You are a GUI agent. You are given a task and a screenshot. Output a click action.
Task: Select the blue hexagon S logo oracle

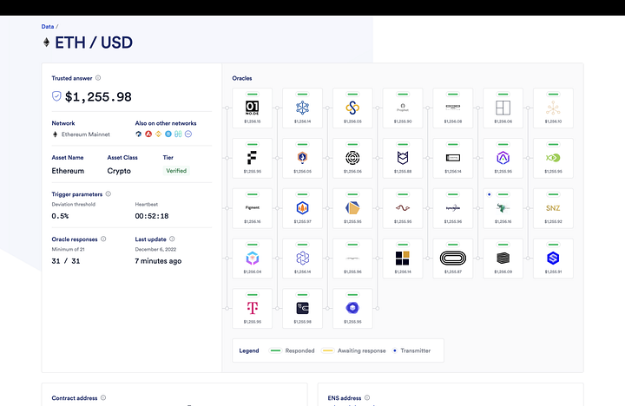pos(553,259)
